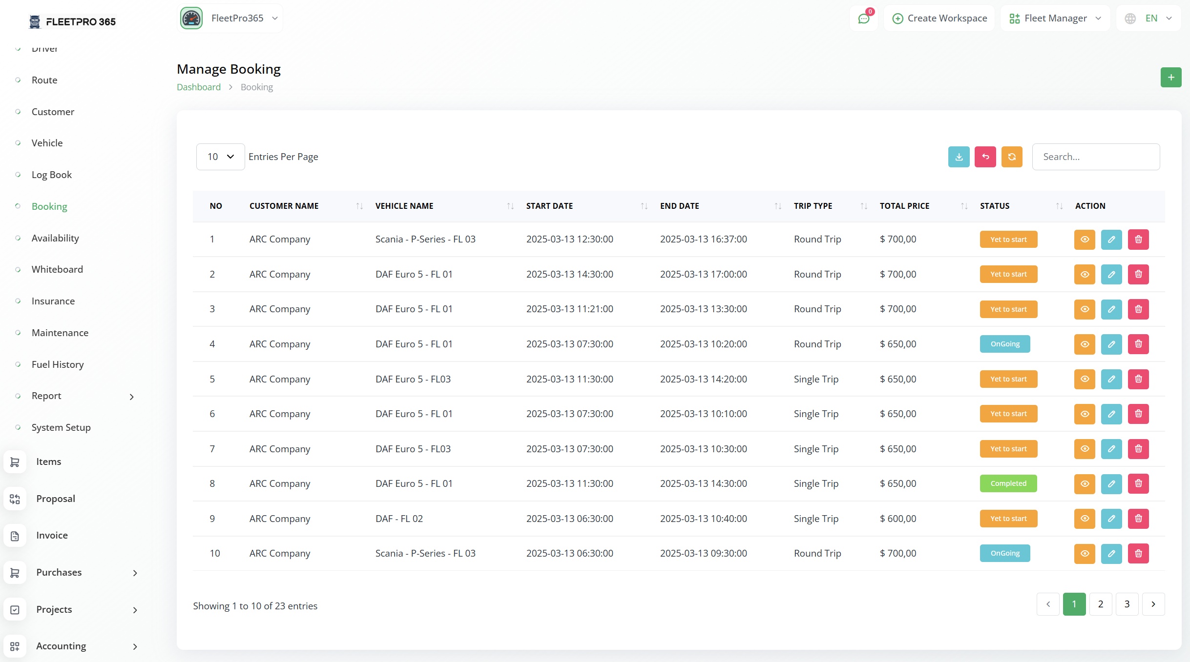
Task: Sort by Customer Name column arrows
Action: coord(359,206)
